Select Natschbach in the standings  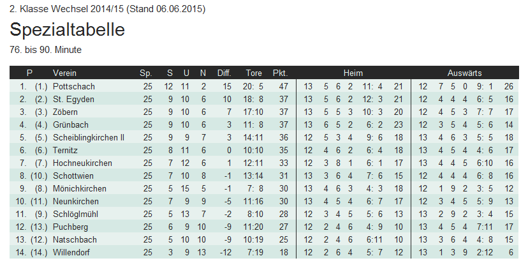[73, 239]
